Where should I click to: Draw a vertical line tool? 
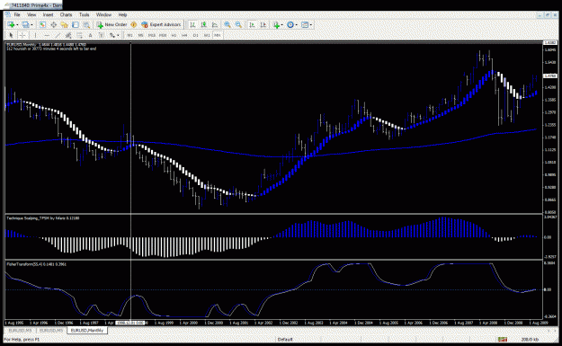pyautogui.click(x=35, y=35)
